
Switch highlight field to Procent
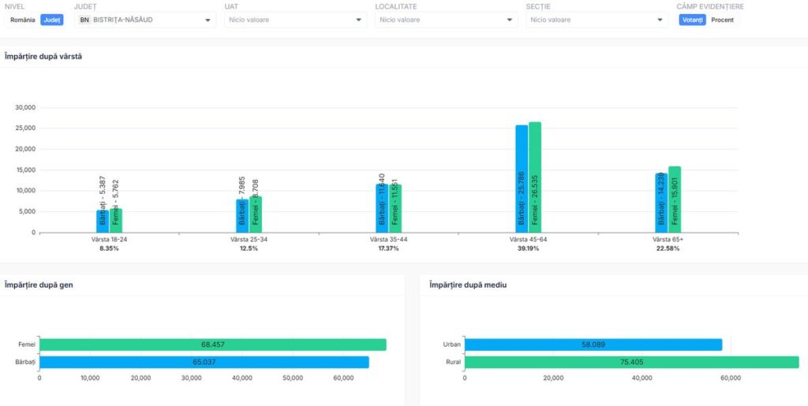point(722,20)
